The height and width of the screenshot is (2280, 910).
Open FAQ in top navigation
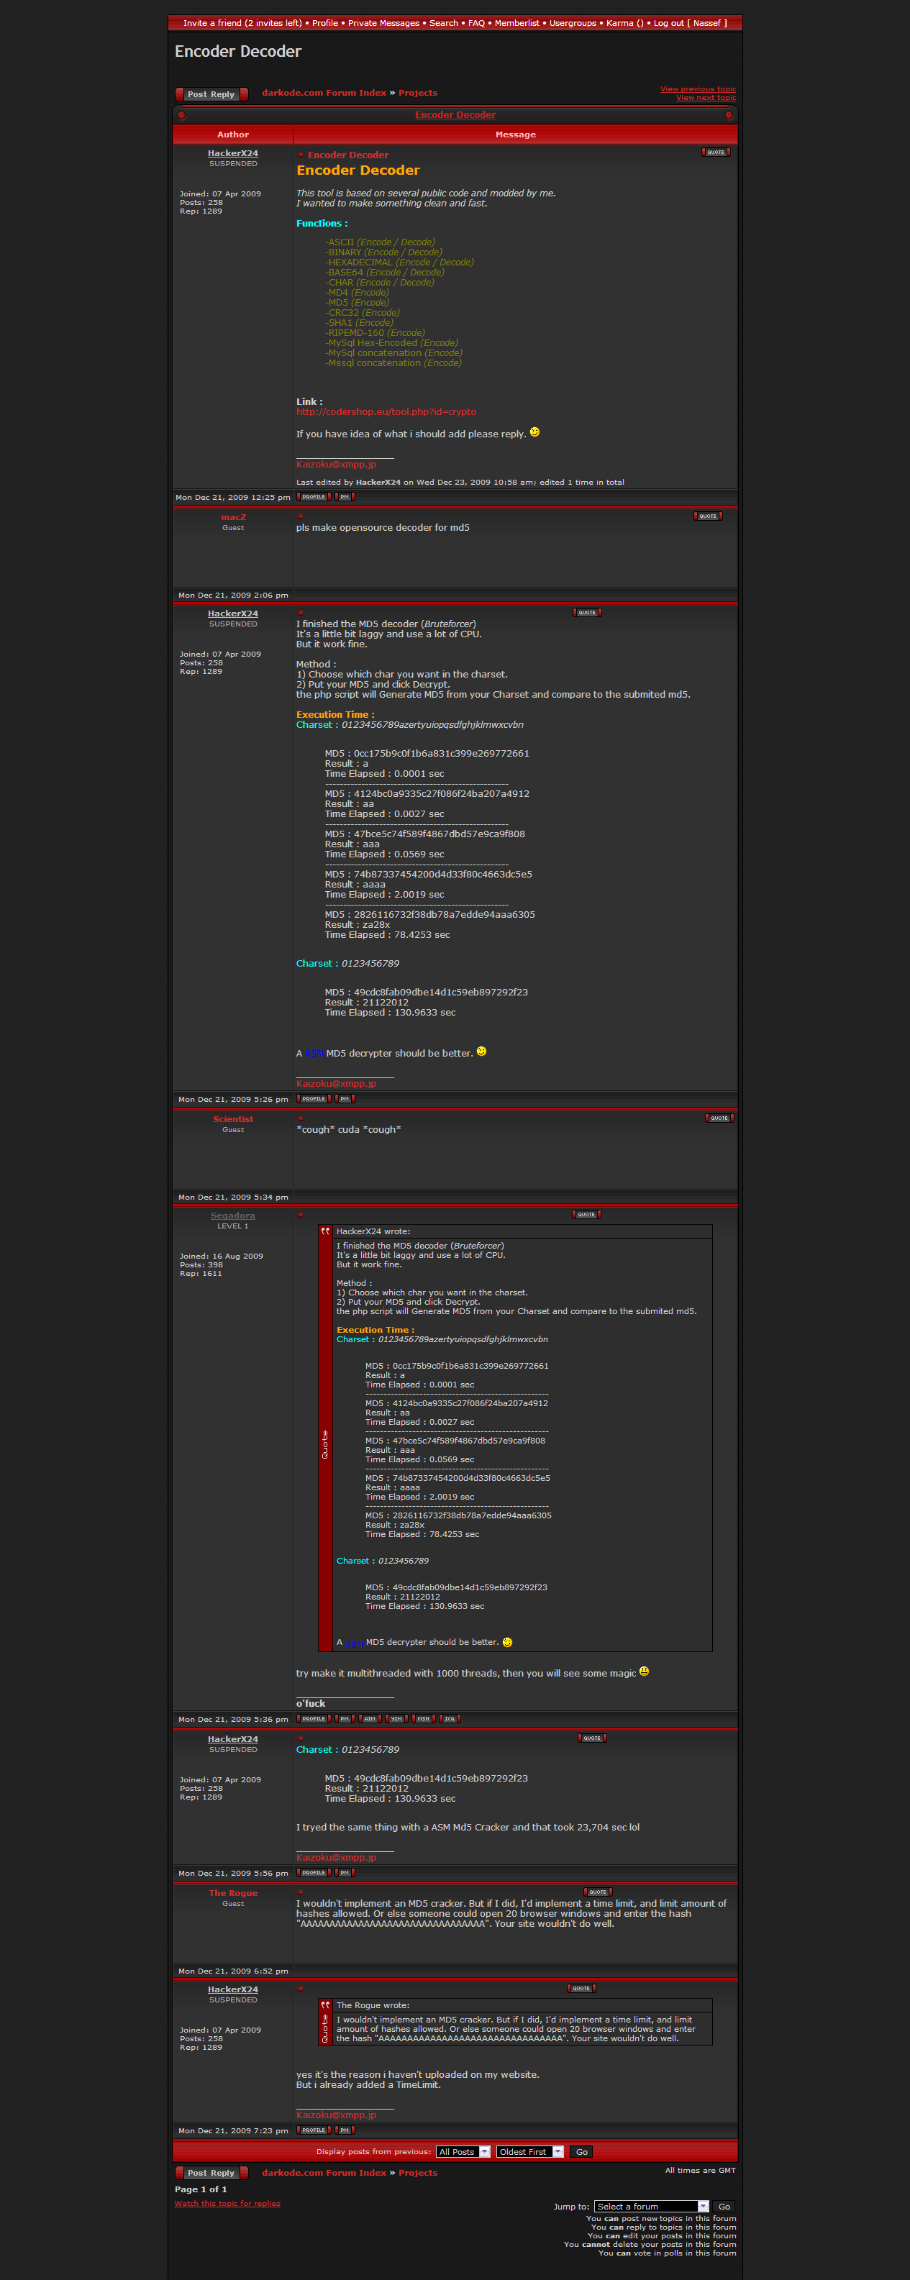(476, 23)
